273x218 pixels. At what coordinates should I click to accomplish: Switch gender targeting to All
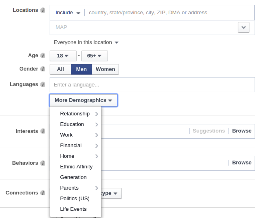click(x=60, y=69)
